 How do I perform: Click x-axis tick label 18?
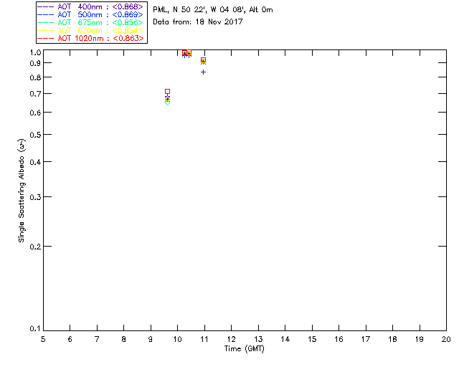pos(392,339)
